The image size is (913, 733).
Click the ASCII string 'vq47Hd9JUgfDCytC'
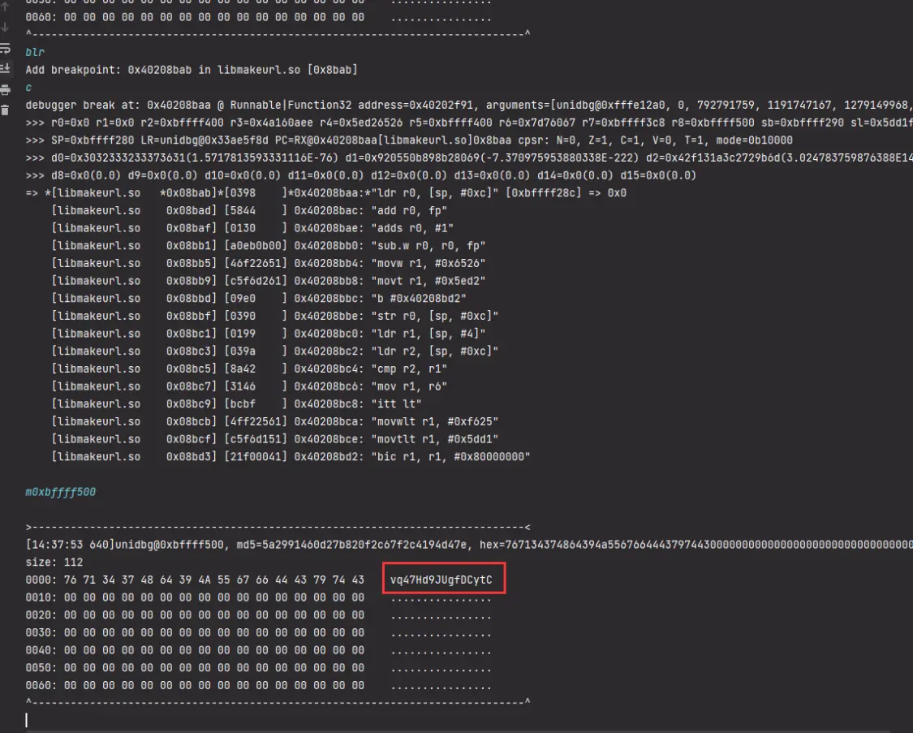pos(441,580)
